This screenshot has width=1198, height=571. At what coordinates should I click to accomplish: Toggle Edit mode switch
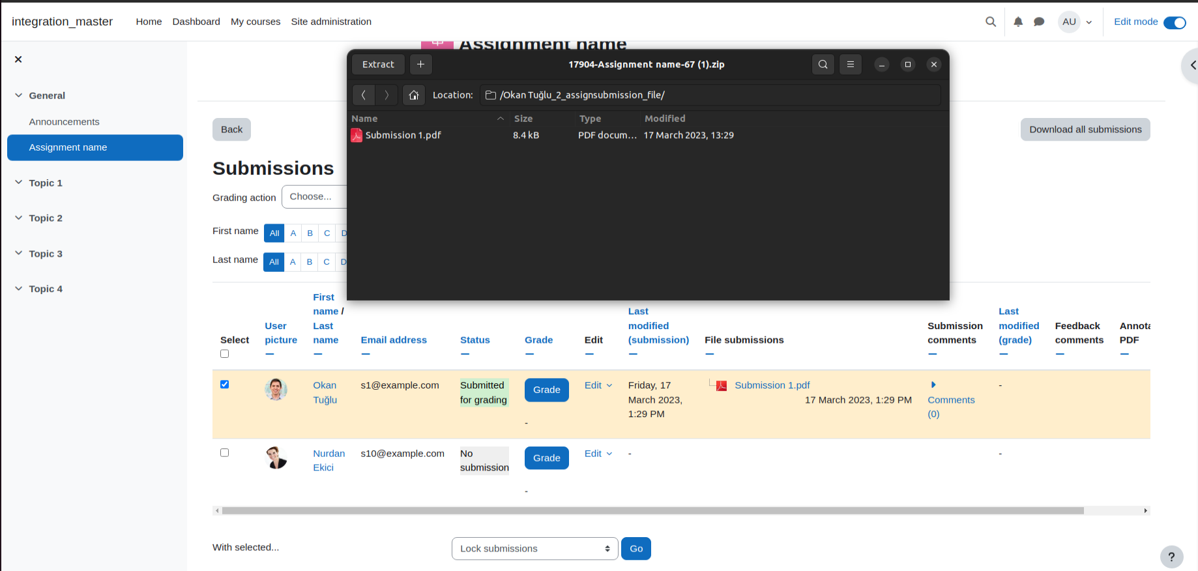point(1175,22)
